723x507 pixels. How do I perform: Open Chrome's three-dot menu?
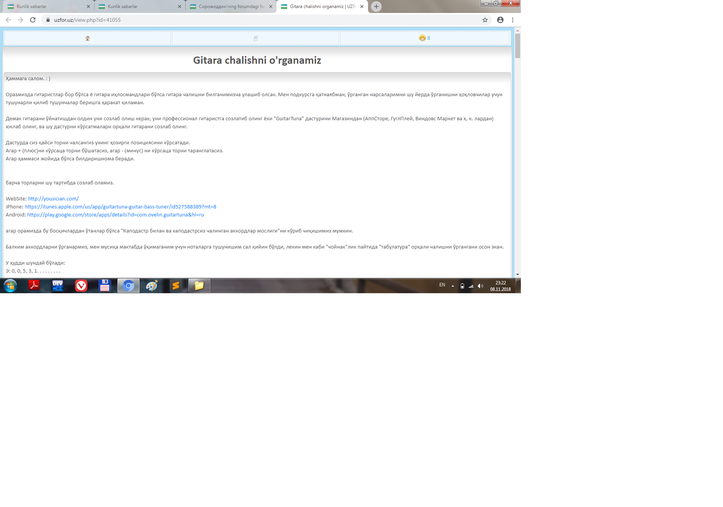[x=513, y=20]
